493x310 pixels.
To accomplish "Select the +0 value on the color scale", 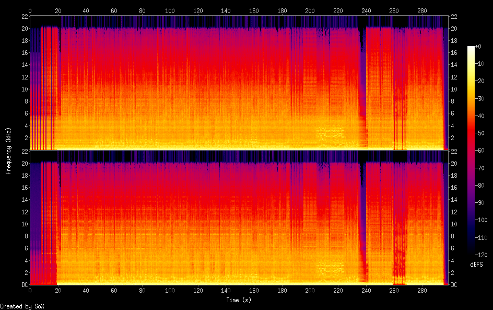I will click(478, 47).
